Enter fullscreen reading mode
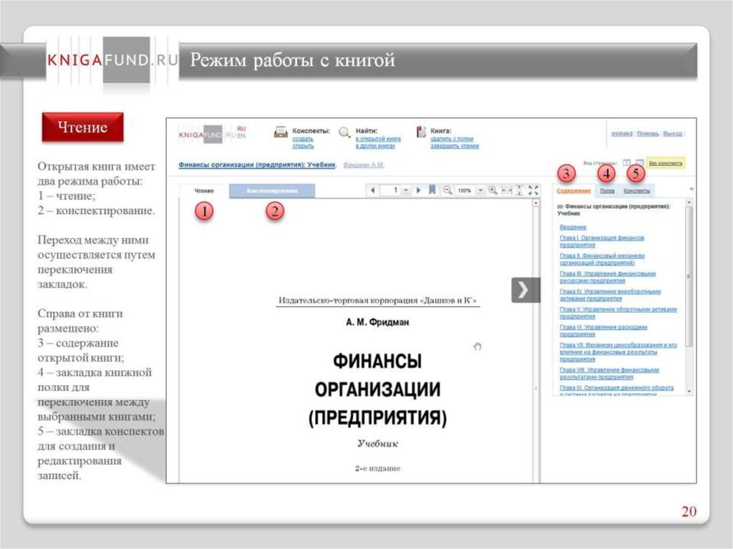The width and height of the screenshot is (733, 549). click(533, 190)
